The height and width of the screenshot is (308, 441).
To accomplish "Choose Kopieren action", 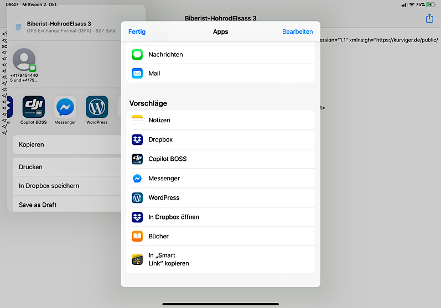I will pyautogui.click(x=67, y=144).
